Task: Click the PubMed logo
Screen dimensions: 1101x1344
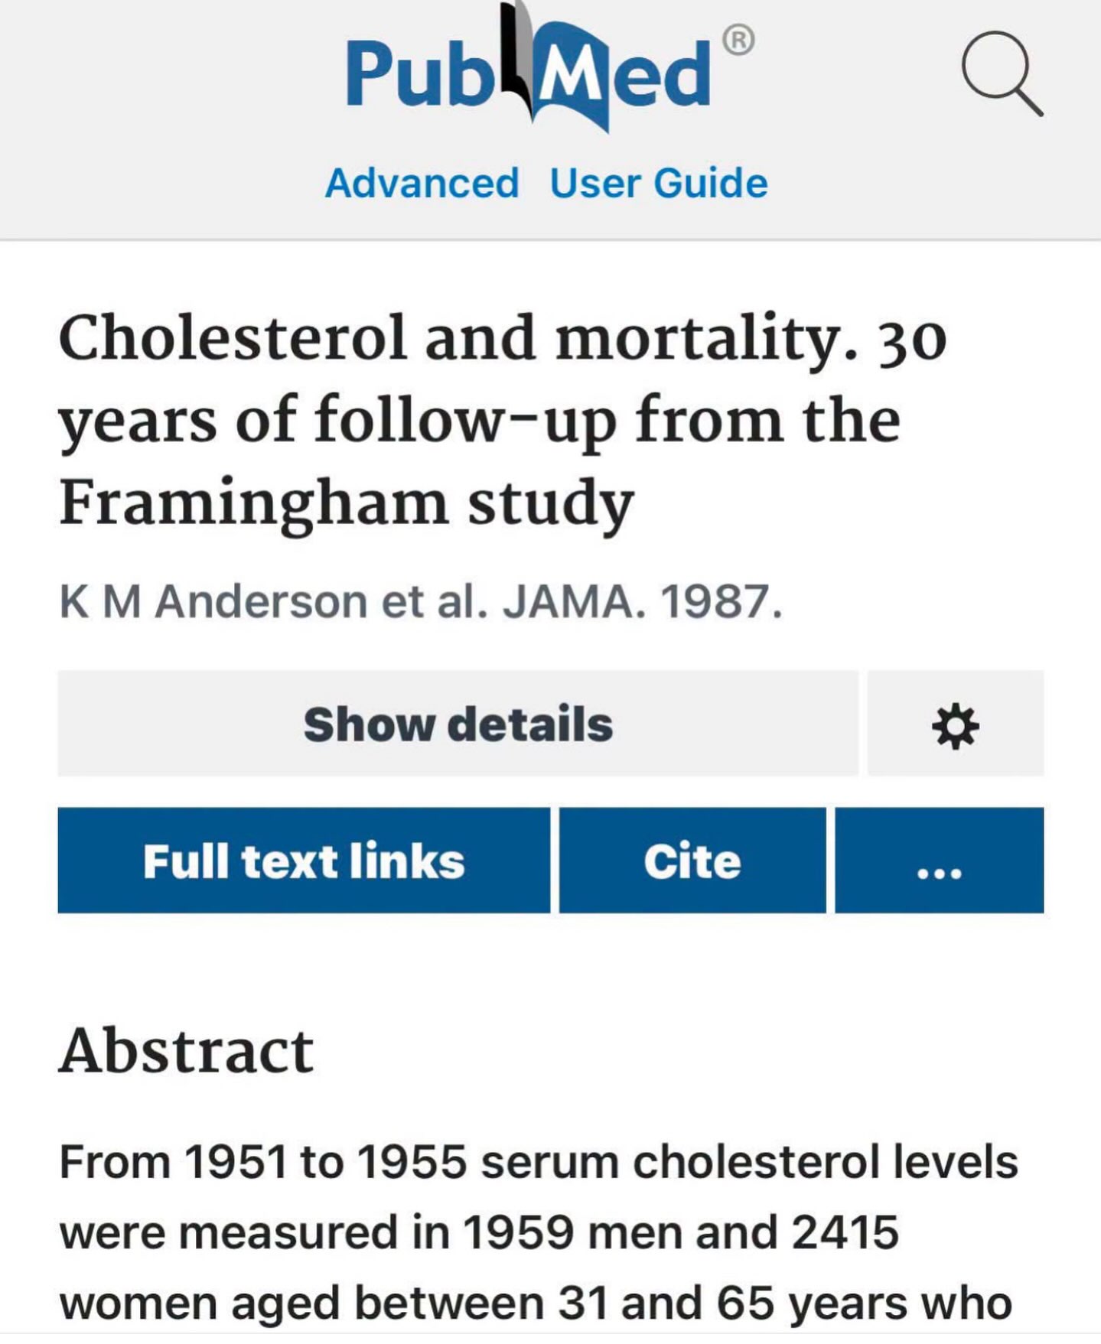Action: tap(550, 67)
